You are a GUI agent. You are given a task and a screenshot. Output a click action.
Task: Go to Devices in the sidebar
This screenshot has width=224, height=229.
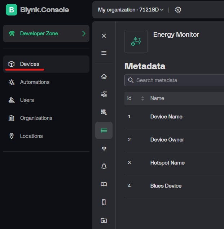click(x=30, y=64)
